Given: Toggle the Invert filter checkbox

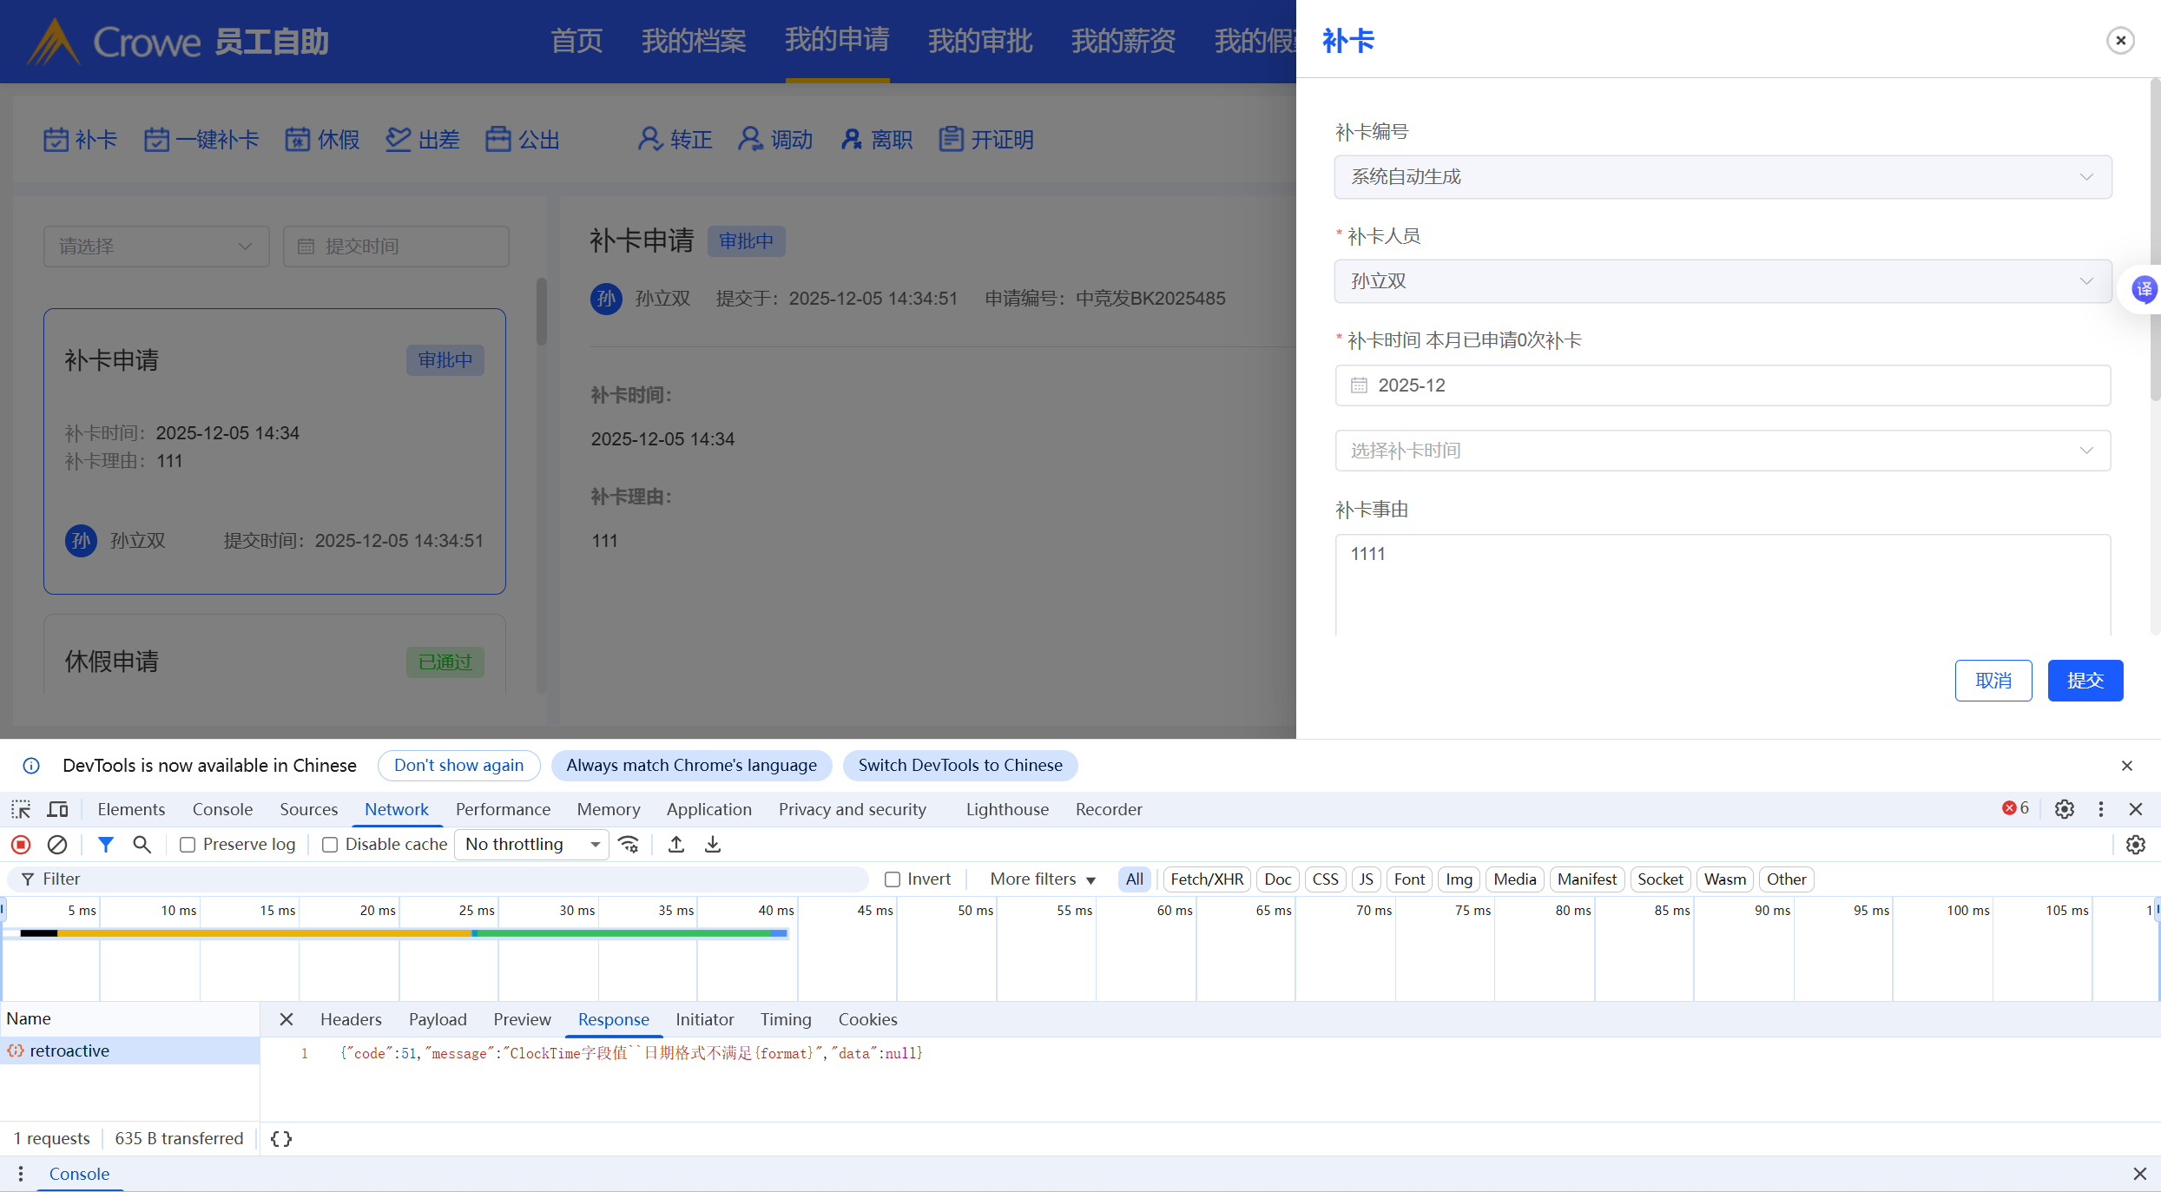Looking at the screenshot, I should [x=893, y=879].
